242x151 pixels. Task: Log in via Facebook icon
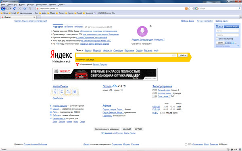tap(229, 43)
